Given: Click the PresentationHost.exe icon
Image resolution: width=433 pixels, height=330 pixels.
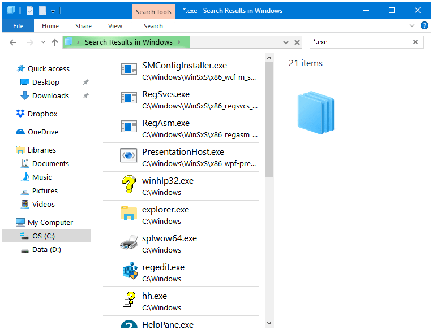Looking at the screenshot, I should (x=128, y=155).
